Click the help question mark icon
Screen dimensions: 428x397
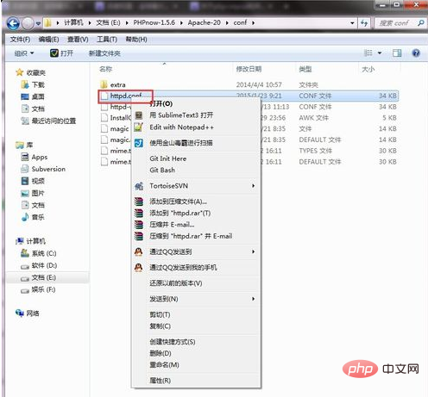tap(416, 53)
